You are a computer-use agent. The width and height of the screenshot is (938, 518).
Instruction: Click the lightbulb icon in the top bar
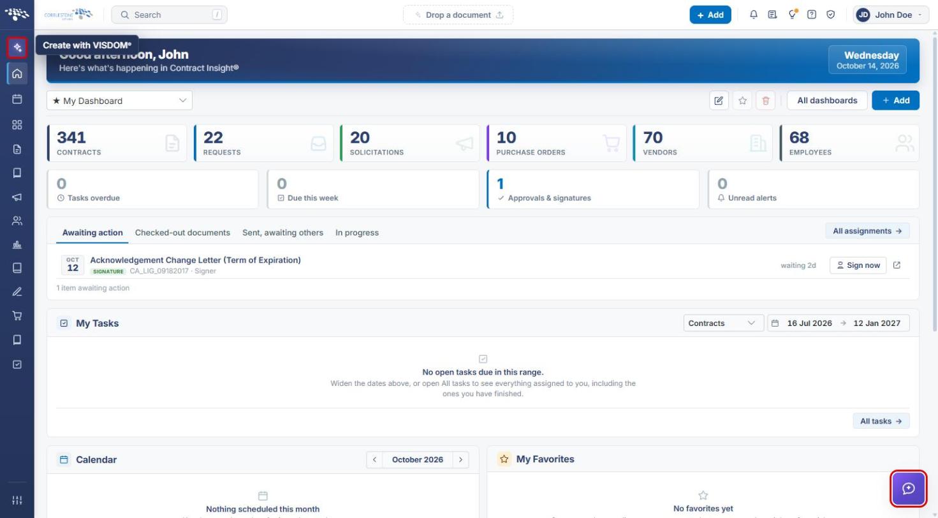793,15
